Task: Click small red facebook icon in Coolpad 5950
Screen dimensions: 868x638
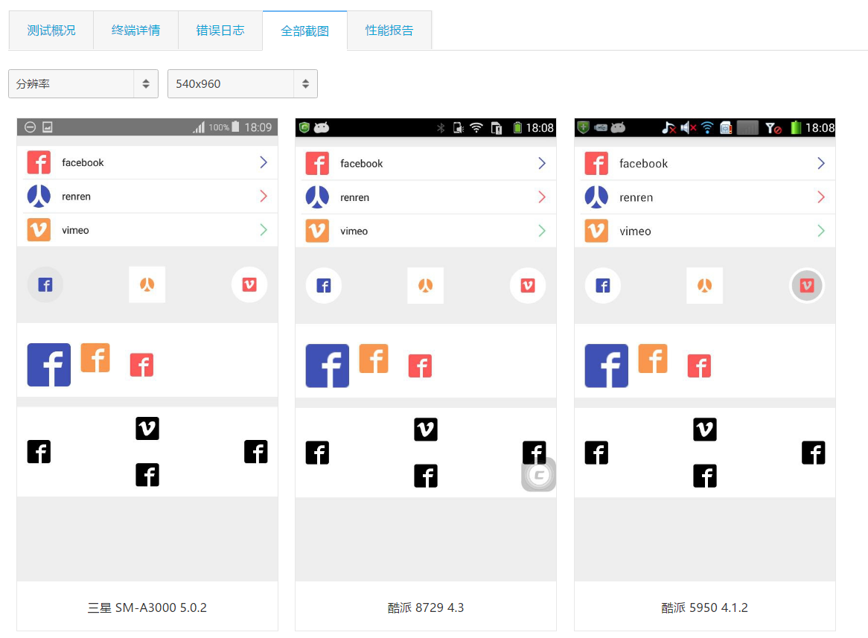Action: pos(699,366)
